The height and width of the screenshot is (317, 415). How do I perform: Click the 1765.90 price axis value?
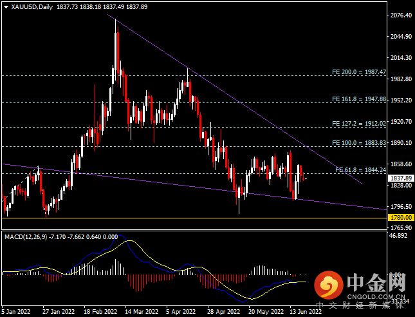click(x=401, y=227)
